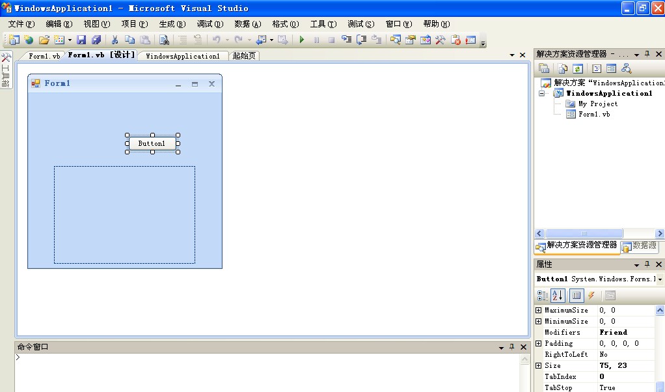This screenshot has width=665, height=392.
Task: Expand the 工具箱 side panel tab
Action: click(x=6, y=70)
